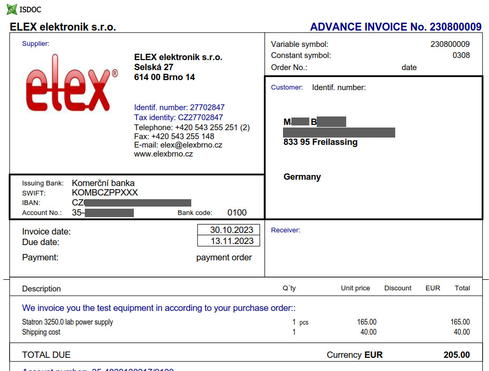Screen dimensions: 489x371
Task: Click the Q'ty column header
Action: (x=289, y=288)
